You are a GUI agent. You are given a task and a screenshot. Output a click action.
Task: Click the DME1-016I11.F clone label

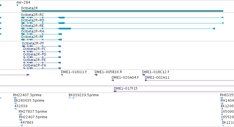tap(74, 72)
